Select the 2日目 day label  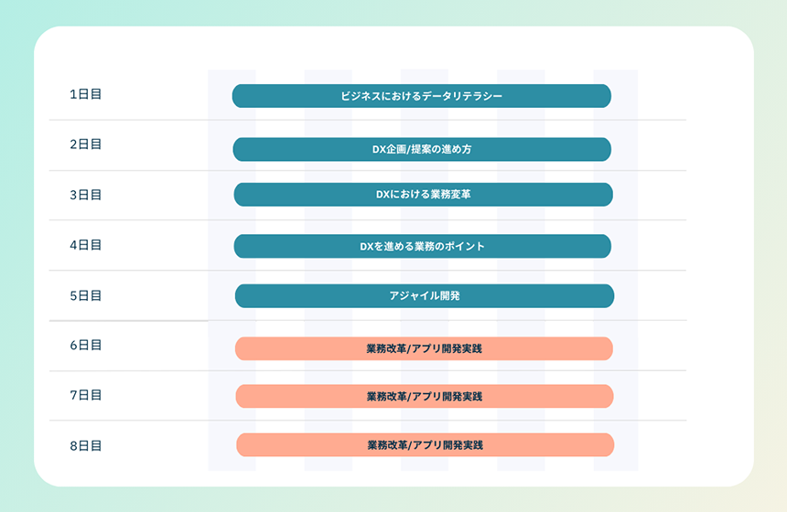[x=85, y=144]
